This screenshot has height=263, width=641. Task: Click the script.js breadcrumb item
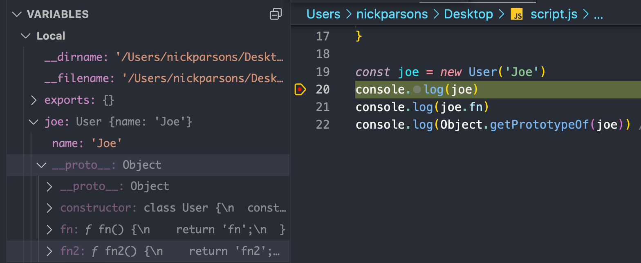pos(554,14)
